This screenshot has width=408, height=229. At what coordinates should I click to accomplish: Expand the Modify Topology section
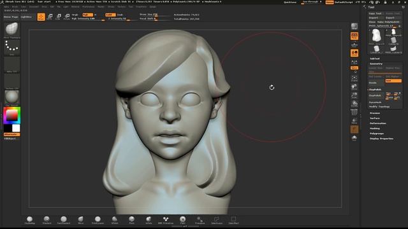pyautogui.click(x=379, y=107)
